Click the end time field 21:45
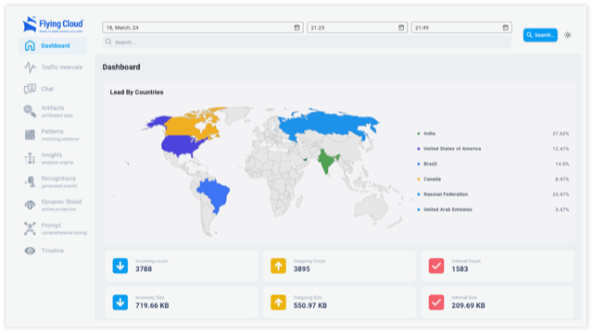593x333 pixels. click(461, 28)
